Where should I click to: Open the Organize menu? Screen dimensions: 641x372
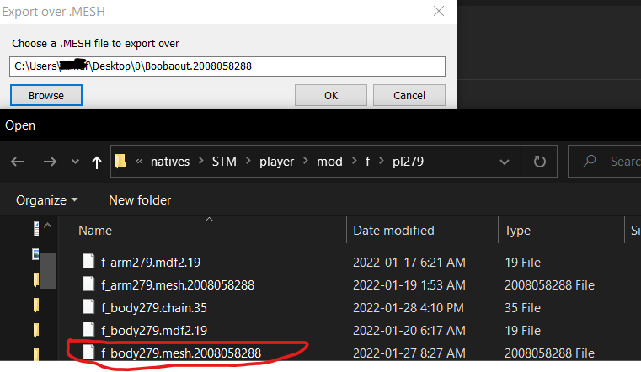pos(47,200)
